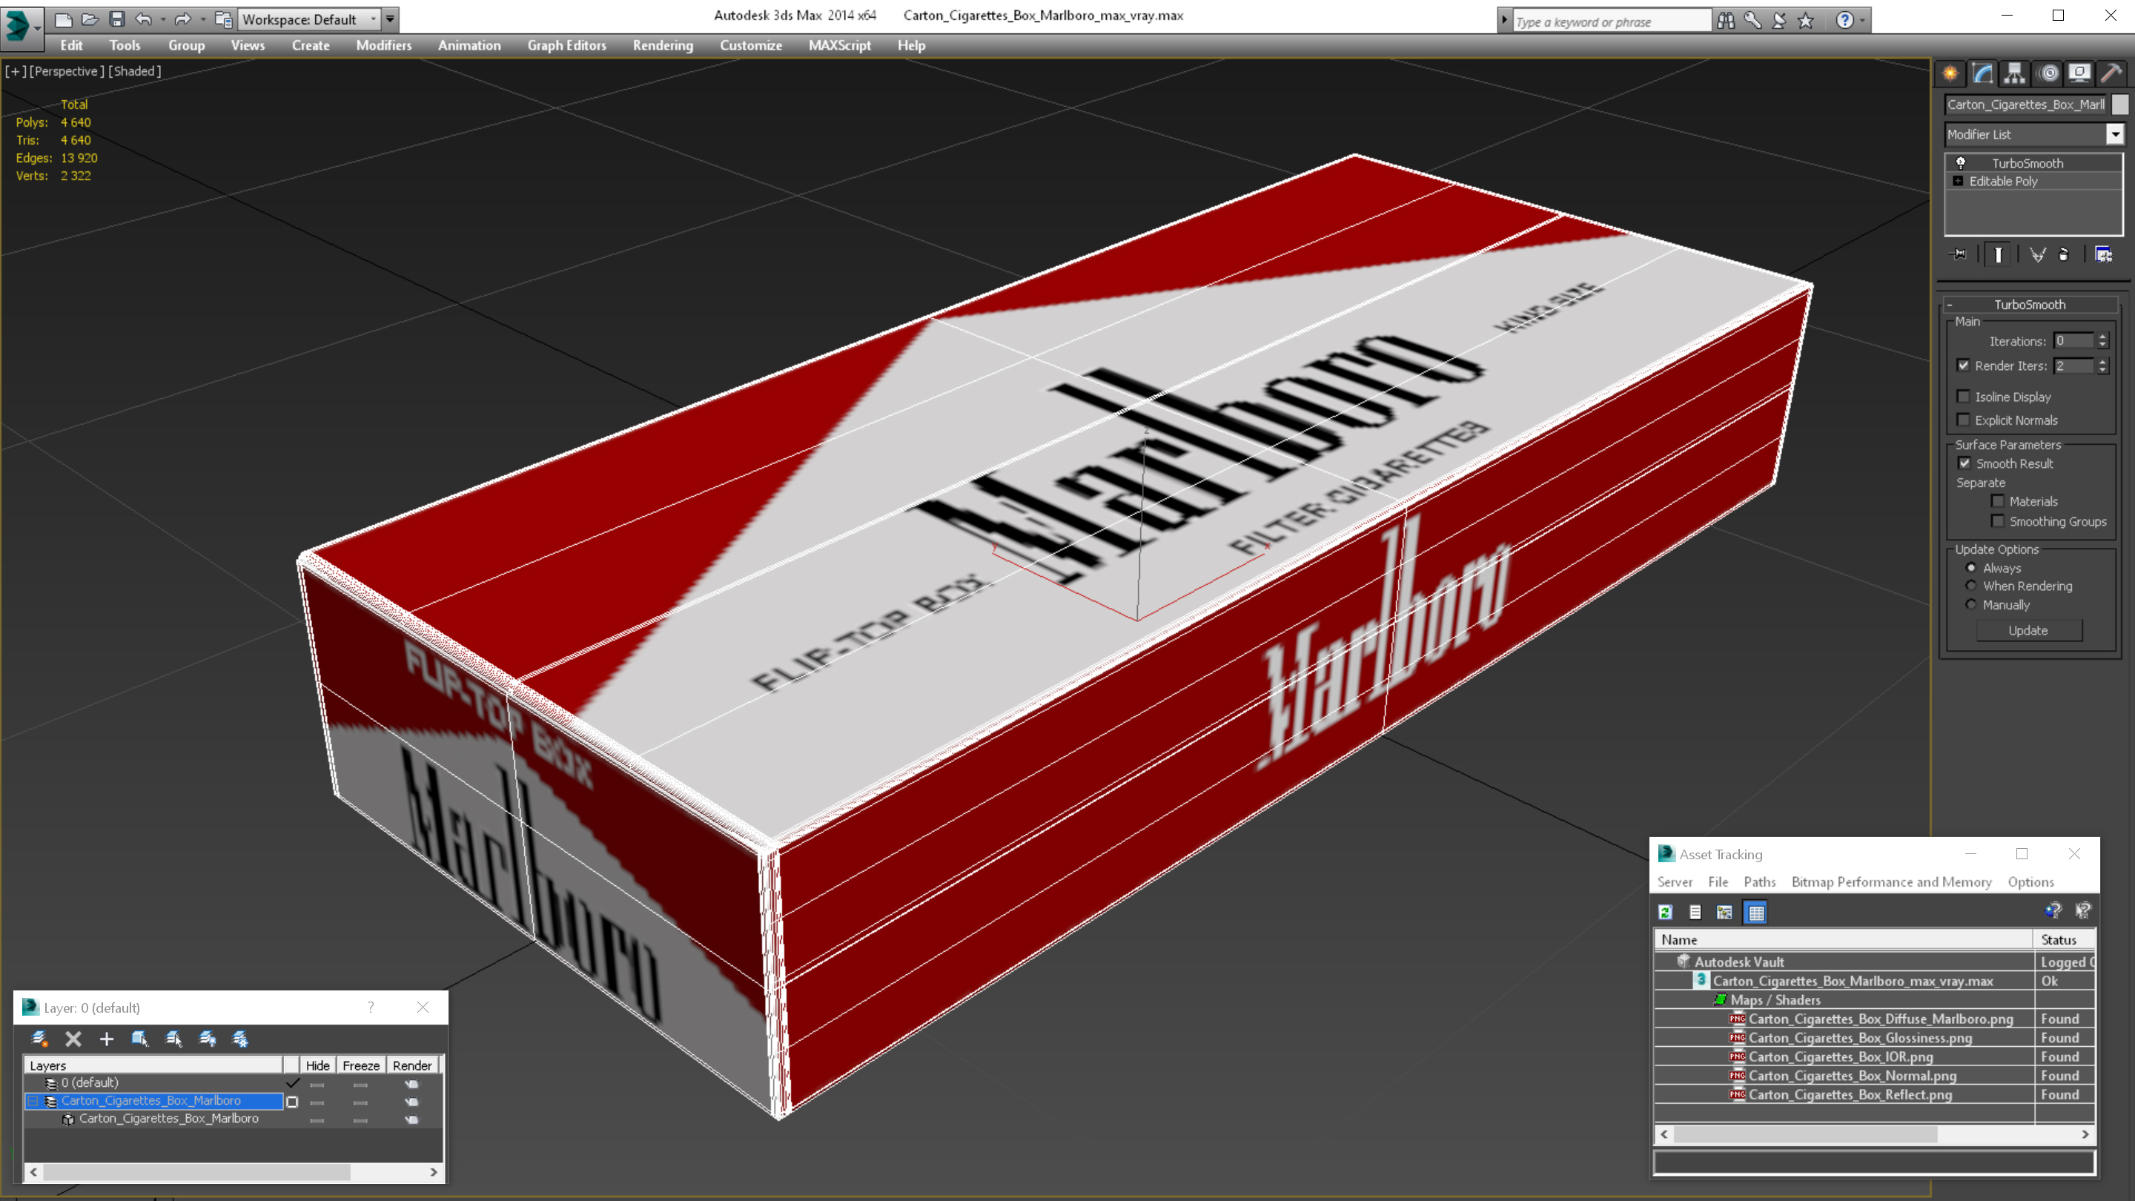This screenshot has height=1201, width=2135.
Task: Click the object color swatch beside name
Action: (2119, 105)
